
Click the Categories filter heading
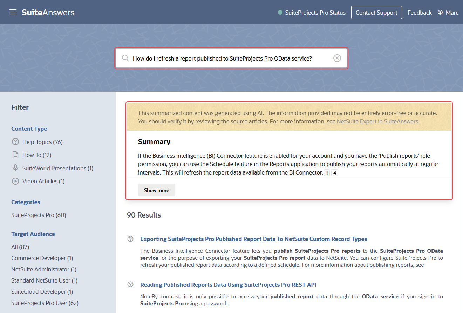(x=26, y=202)
